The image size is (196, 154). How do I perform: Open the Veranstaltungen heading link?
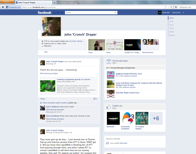(120, 61)
